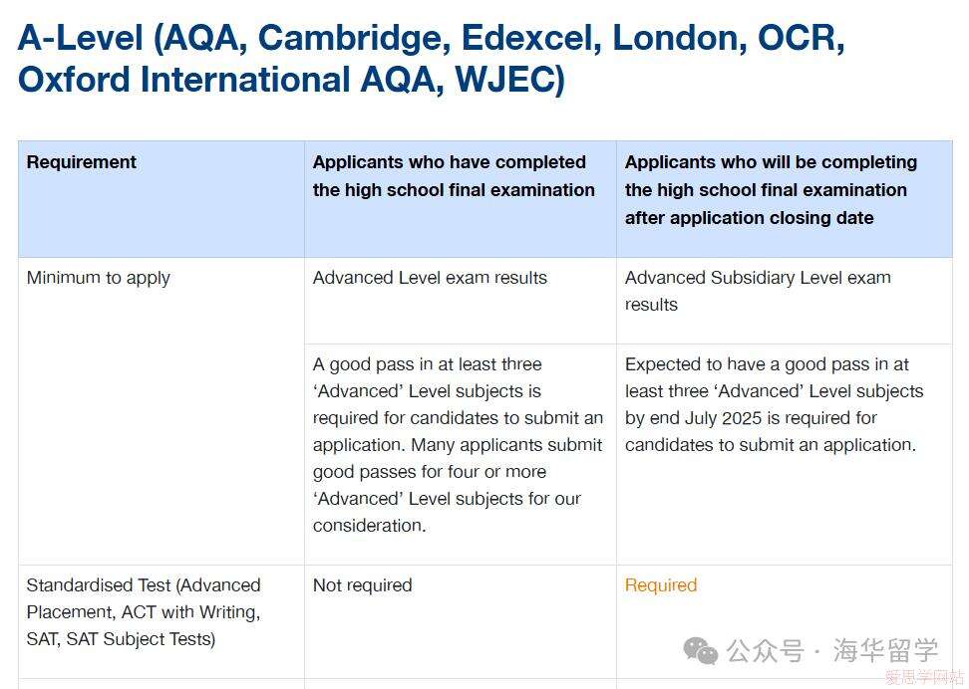Click the WeChat logo icon in watermark
The image size is (969, 689).
[x=700, y=652]
